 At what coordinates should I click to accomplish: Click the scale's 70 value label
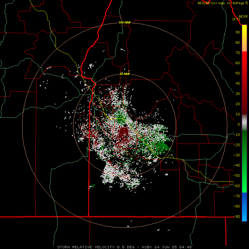pos(238,53)
